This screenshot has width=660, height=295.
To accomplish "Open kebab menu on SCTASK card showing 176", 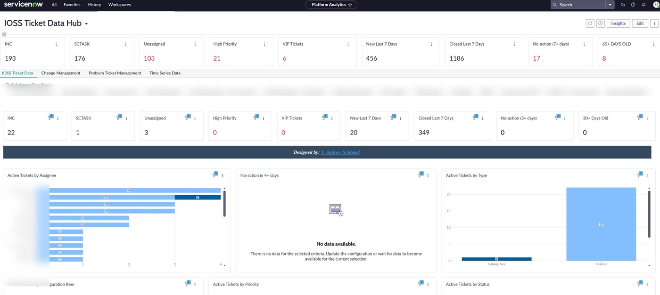I will tap(126, 44).
